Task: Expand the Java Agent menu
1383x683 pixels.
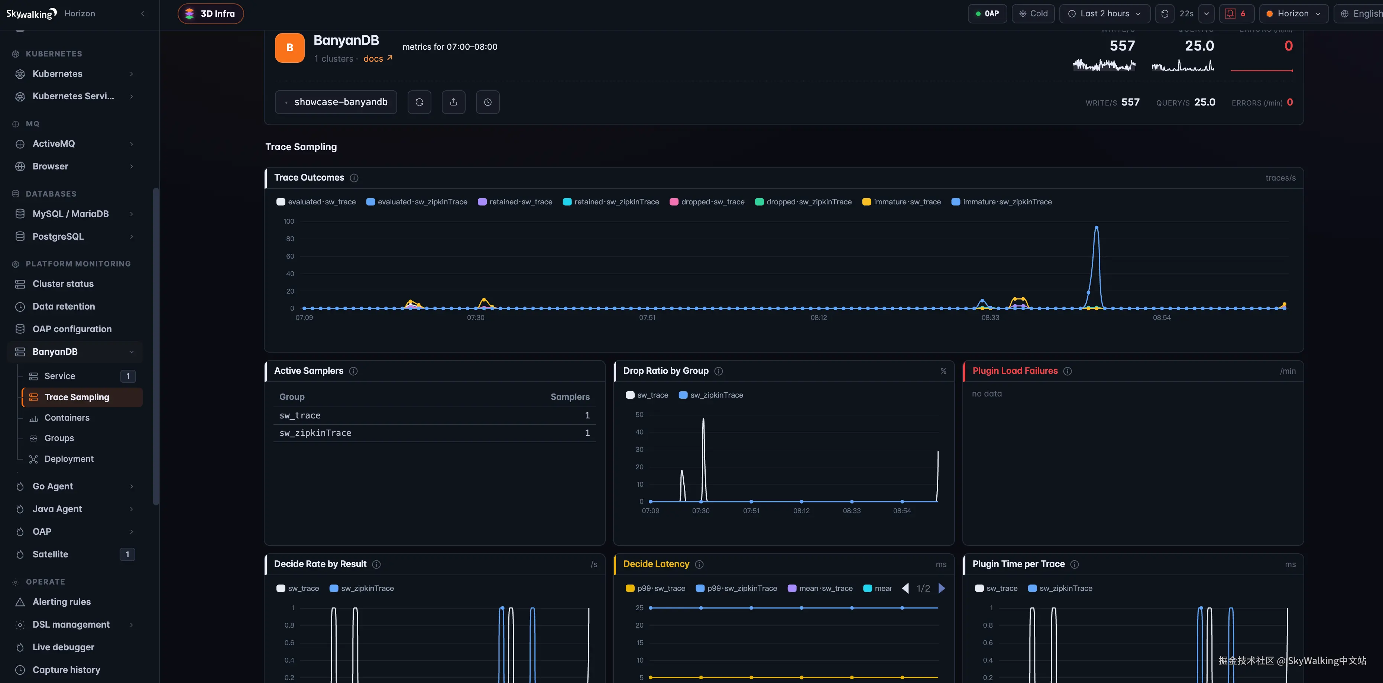Action: (75, 509)
